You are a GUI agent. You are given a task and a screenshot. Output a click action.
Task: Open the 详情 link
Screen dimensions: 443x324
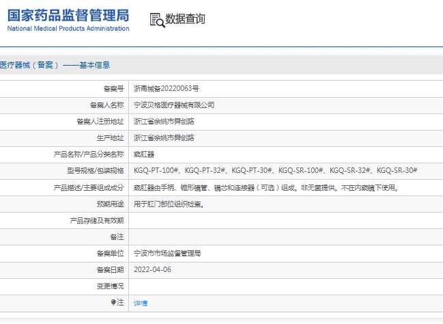click(141, 303)
